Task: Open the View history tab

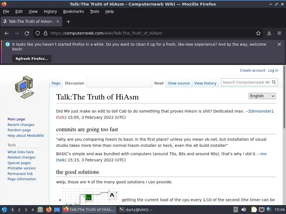Action: pyautogui.click(x=205, y=83)
